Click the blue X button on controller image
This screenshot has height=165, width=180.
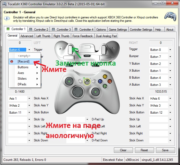click(100, 81)
